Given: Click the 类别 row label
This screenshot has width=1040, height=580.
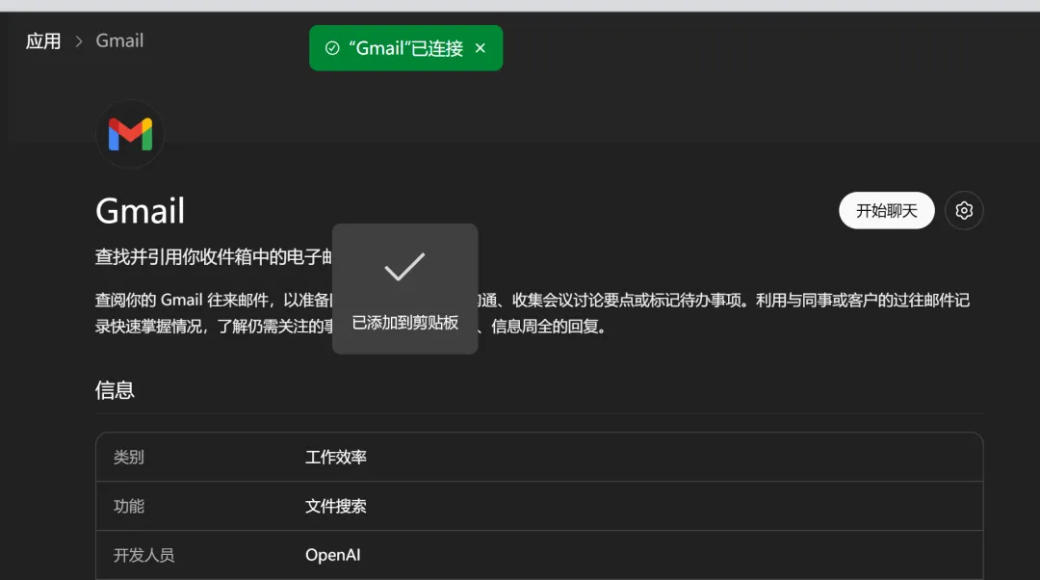Looking at the screenshot, I should pyautogui.click(x=129, y=458).
